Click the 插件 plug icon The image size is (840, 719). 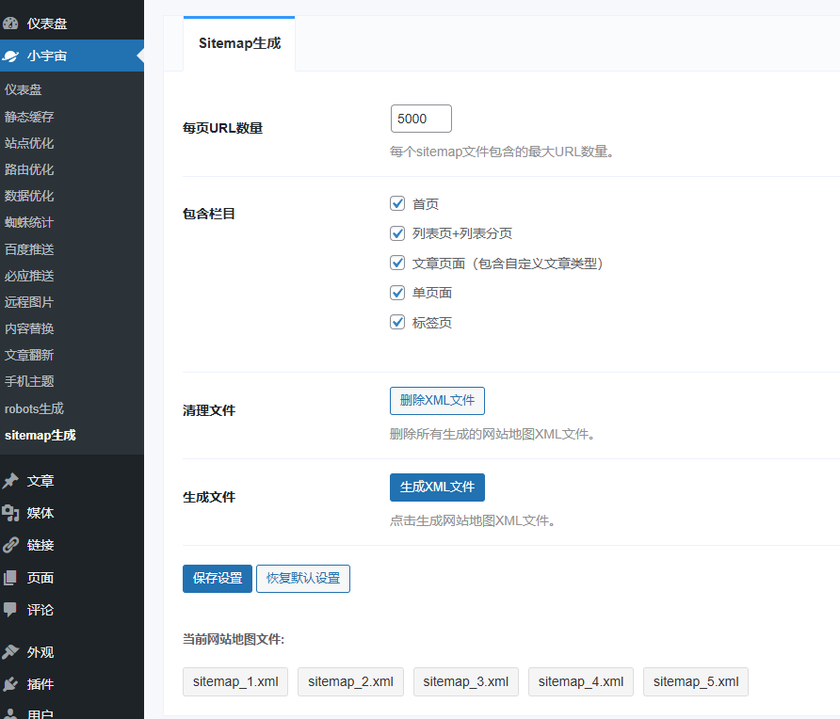[10, 684]
